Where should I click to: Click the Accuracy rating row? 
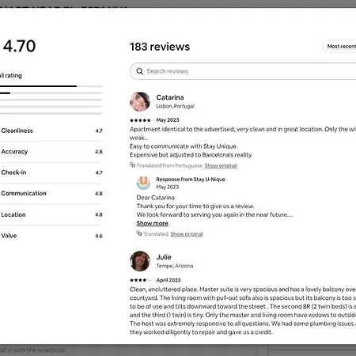(51, 152)
